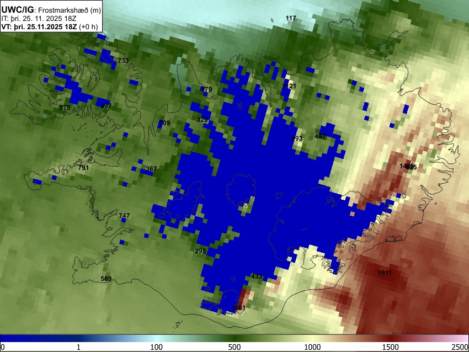Click the map value 993

[297, 138]
